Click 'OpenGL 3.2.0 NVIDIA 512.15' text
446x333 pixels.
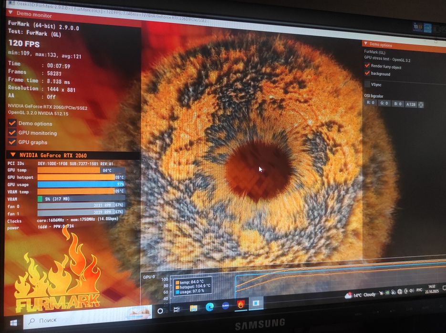tap(38, 113)
